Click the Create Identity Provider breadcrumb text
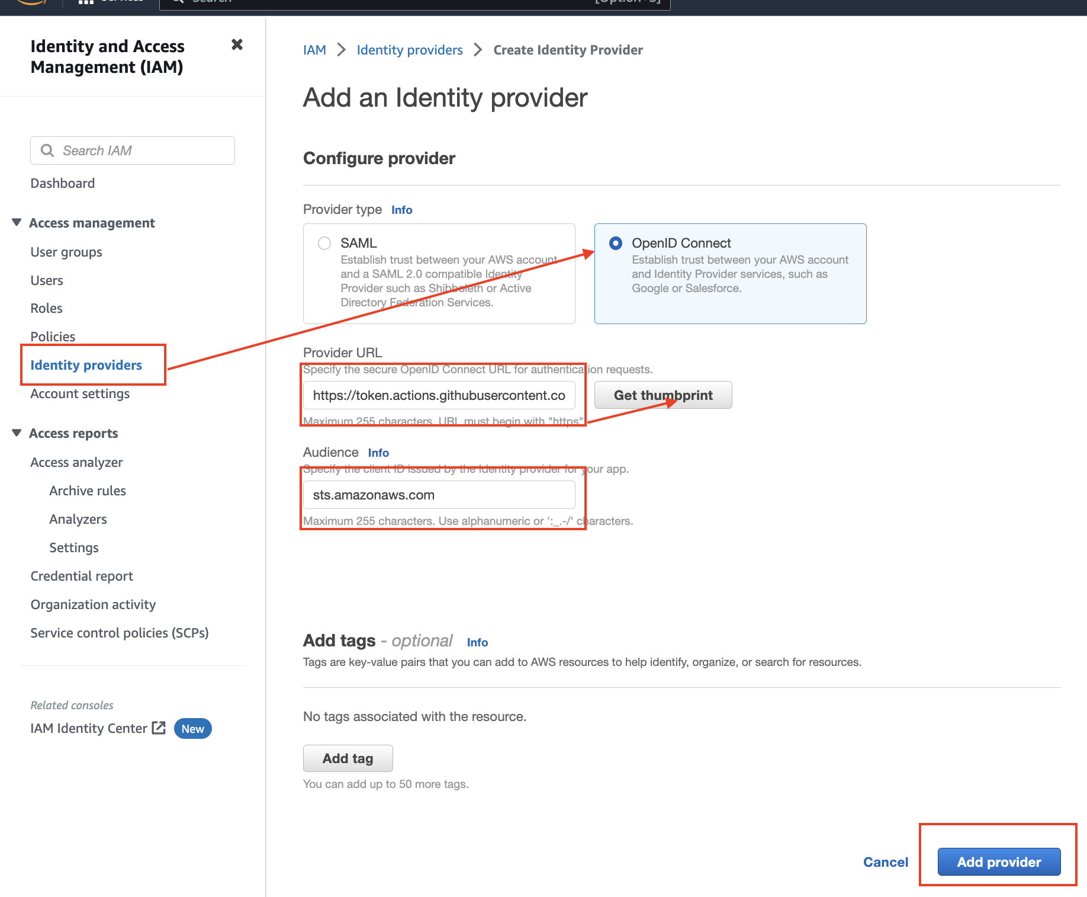The width and height of the screenshot is (1087, 897). coord(568,50)
